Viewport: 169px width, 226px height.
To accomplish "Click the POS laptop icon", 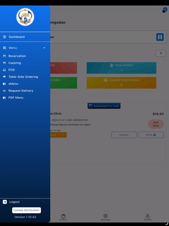I will [4, 70].
